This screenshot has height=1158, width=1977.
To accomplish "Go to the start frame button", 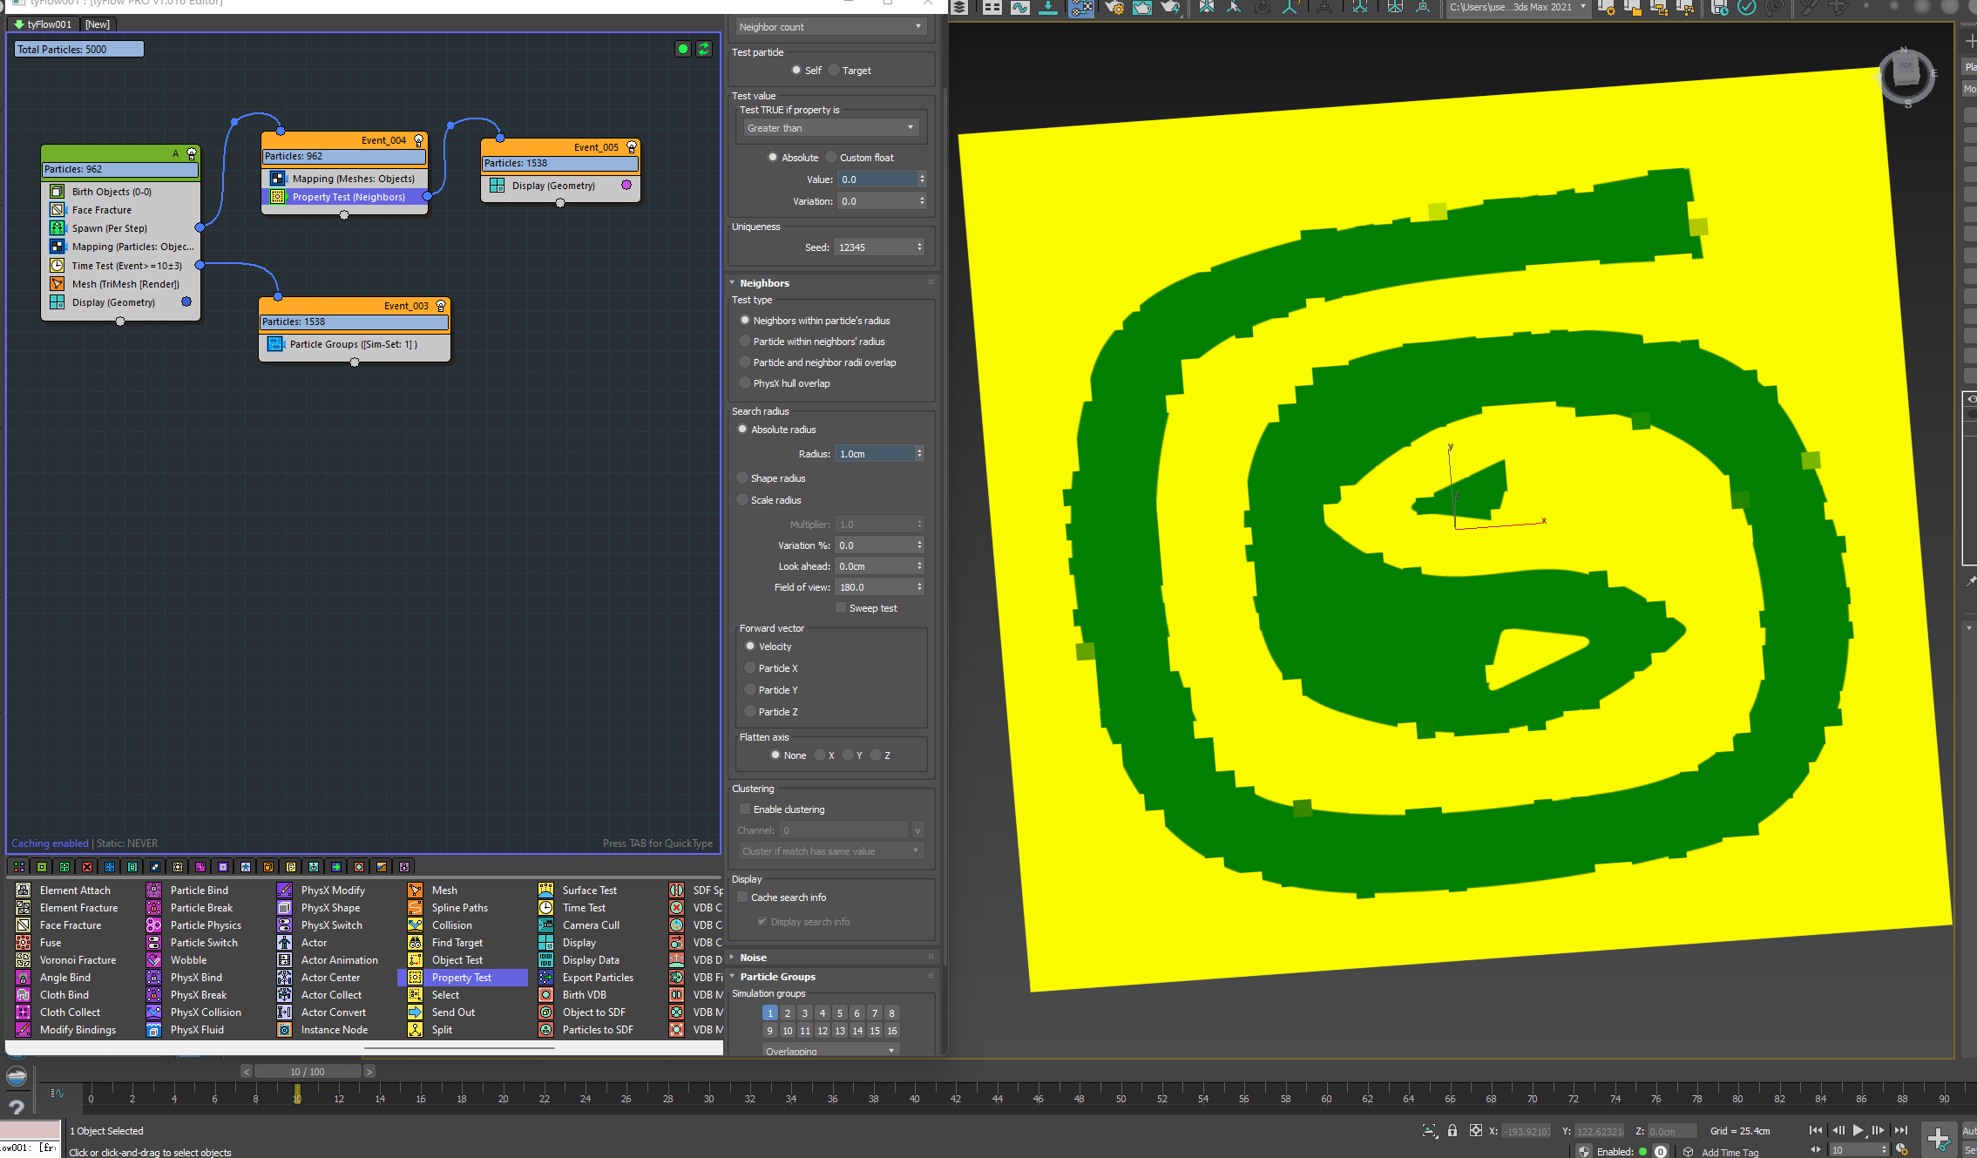I will tap(1816, 1130).
